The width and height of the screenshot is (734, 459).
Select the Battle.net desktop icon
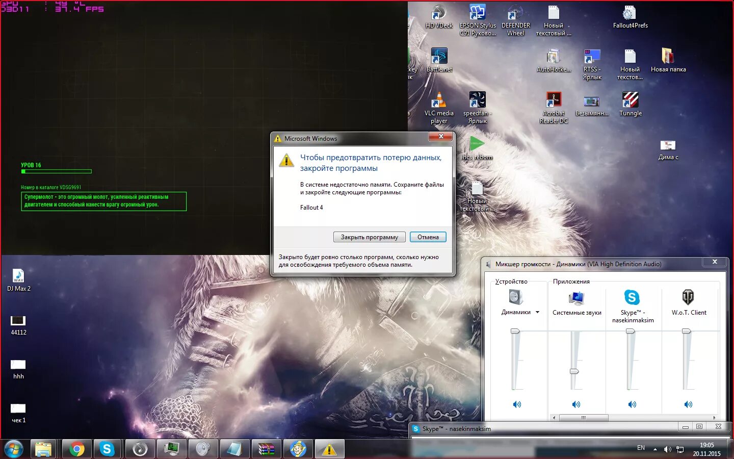coord(439,60)
